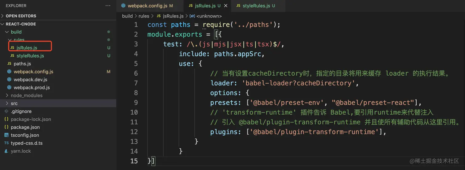Click "@babel/preset-react" in presets array
465x170 pixels.
point(373,103)
